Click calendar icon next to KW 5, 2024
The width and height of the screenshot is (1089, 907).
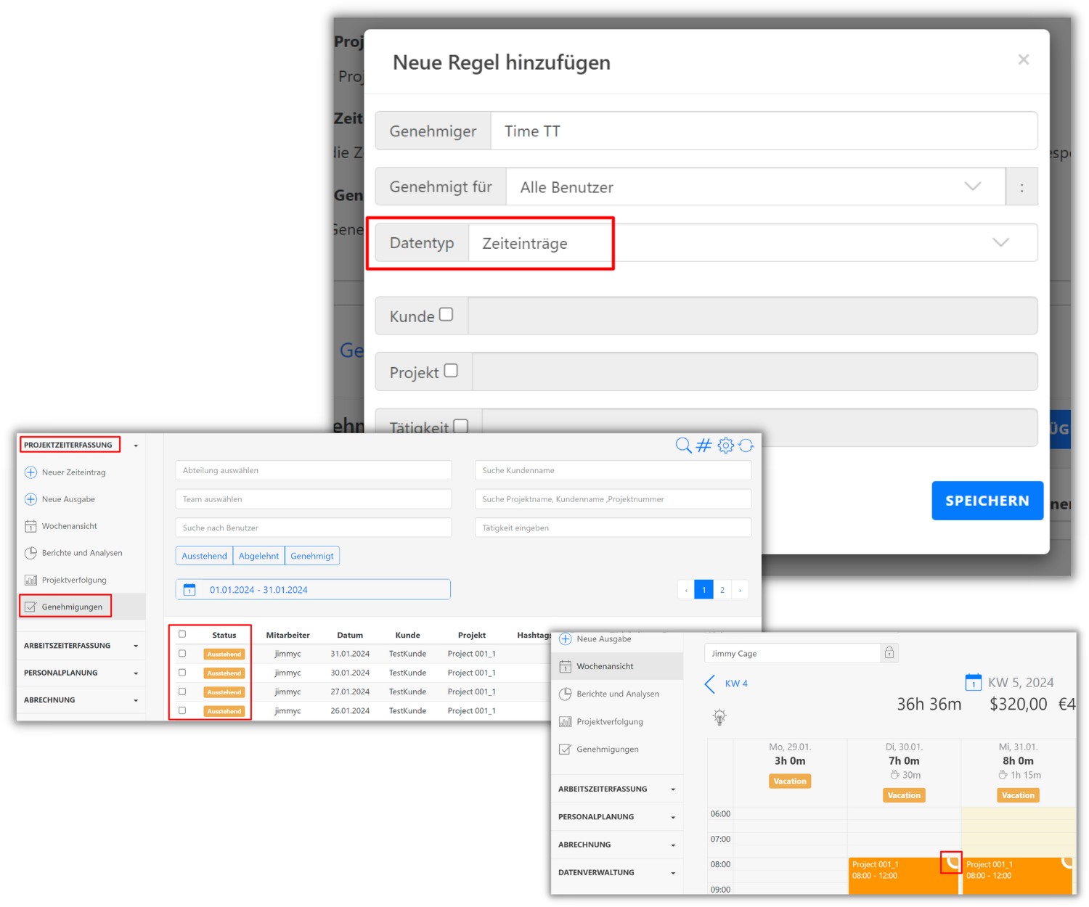[973, 683]
